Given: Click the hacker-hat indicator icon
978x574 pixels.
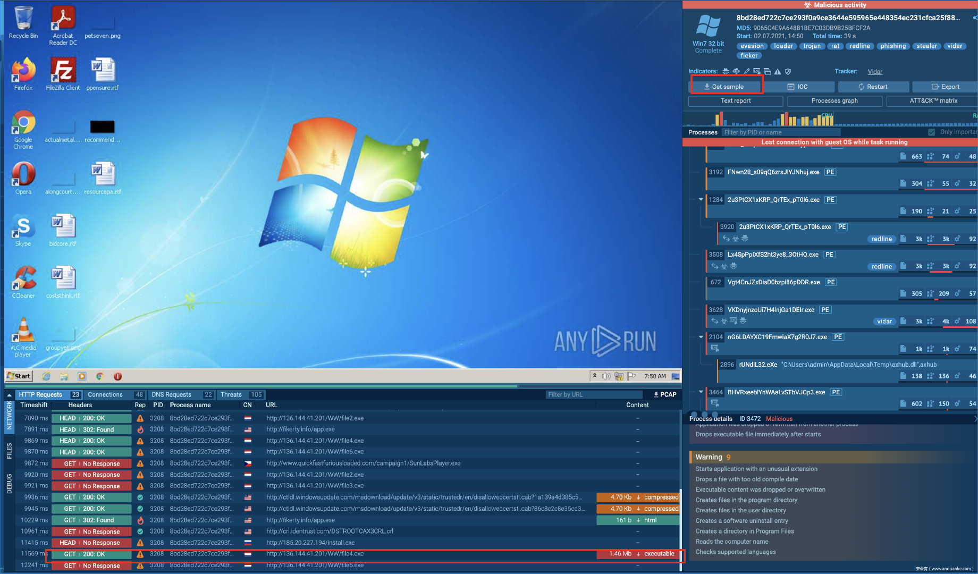Looking at the screenshot, I should pyautogui.click(x=726, y=71).
